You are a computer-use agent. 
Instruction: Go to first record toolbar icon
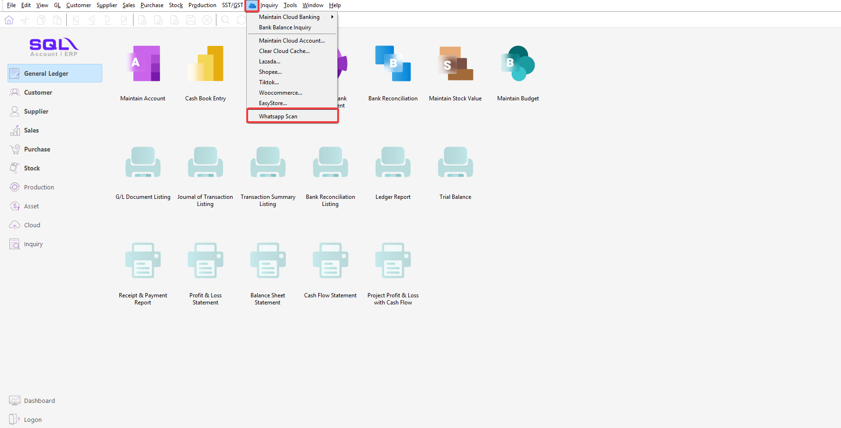(76, 20)
